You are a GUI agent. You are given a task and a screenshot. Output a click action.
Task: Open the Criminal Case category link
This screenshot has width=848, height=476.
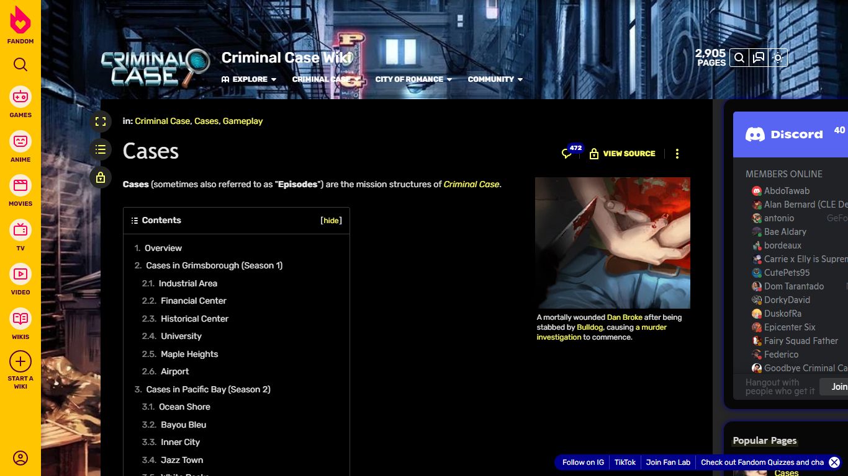click(162, 121)
